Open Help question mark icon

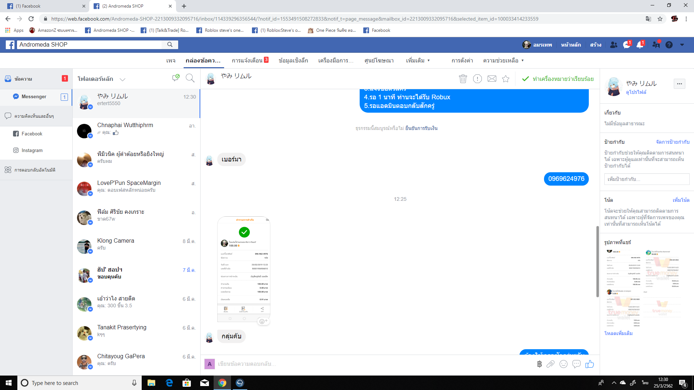[669, 45]
